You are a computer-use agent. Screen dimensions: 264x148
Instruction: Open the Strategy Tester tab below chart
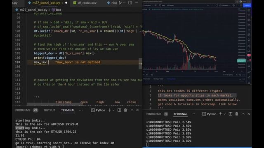point(158,79)
